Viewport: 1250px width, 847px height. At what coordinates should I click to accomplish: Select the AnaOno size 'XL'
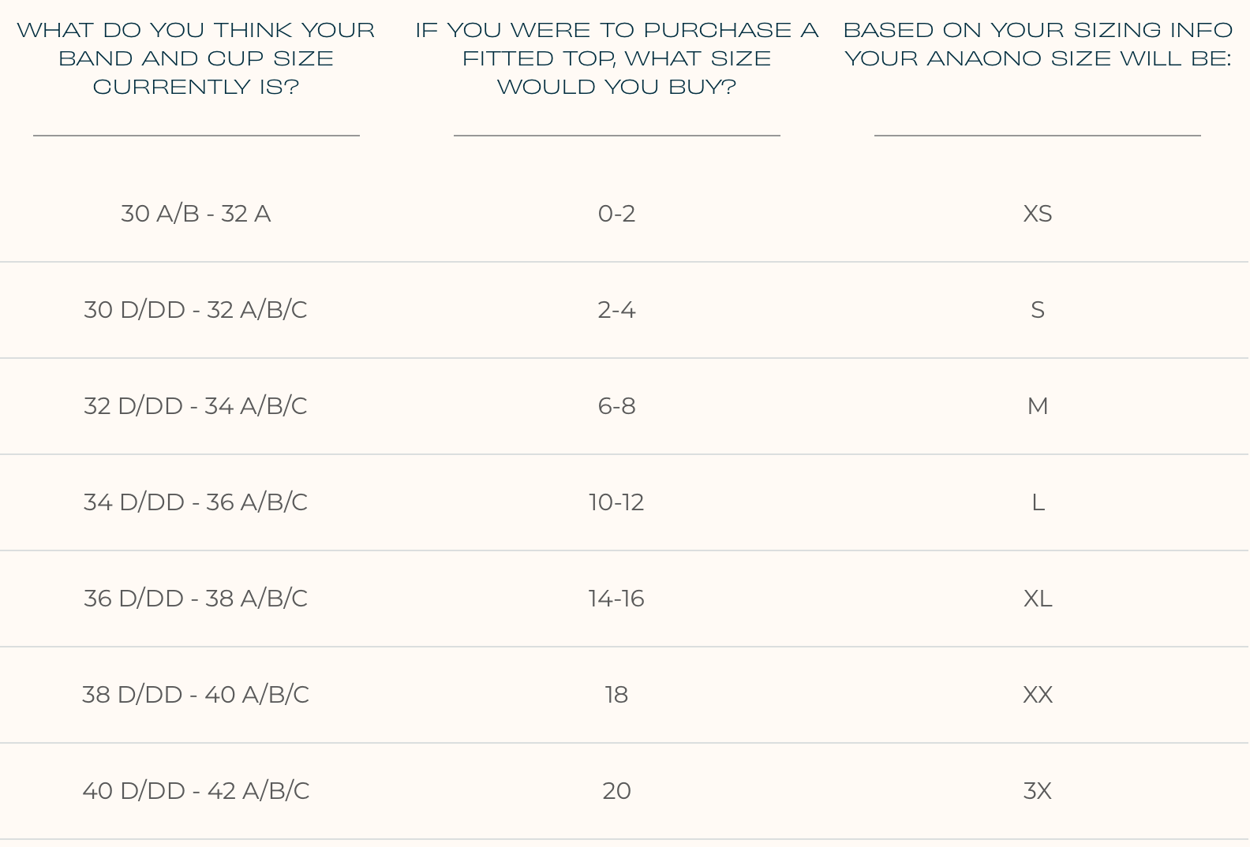pyautogui.click(x=1038, y=599)
